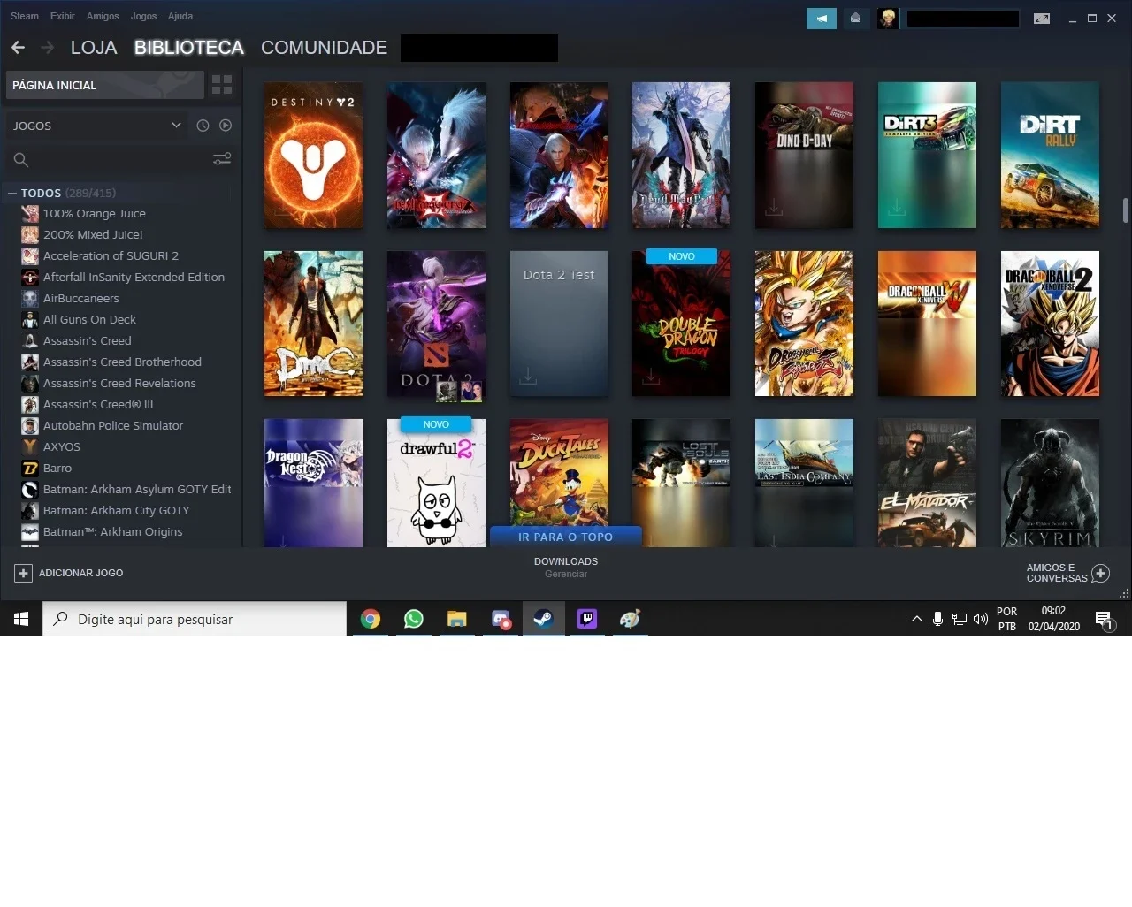Open friends and chat plus icon
1132x907 pixels.
(x=1100, y=573)
